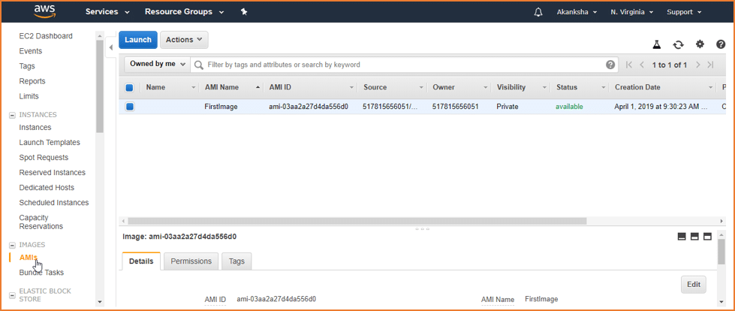Open Reserved Instances in sidebar

(x=52, y=172)
